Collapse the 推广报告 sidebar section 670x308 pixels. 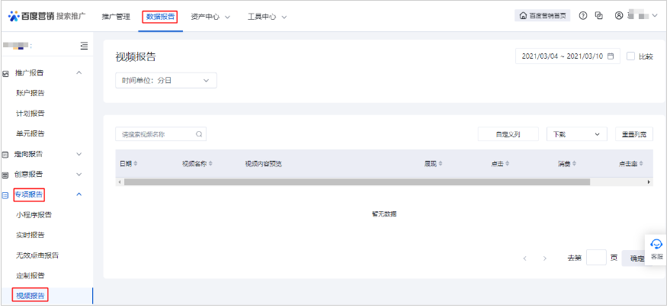point(79,72)
